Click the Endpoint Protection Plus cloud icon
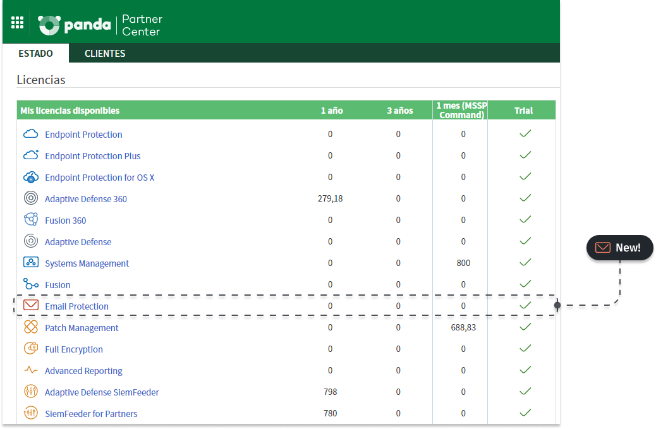The image size is (656, 429). pos(30,155)
